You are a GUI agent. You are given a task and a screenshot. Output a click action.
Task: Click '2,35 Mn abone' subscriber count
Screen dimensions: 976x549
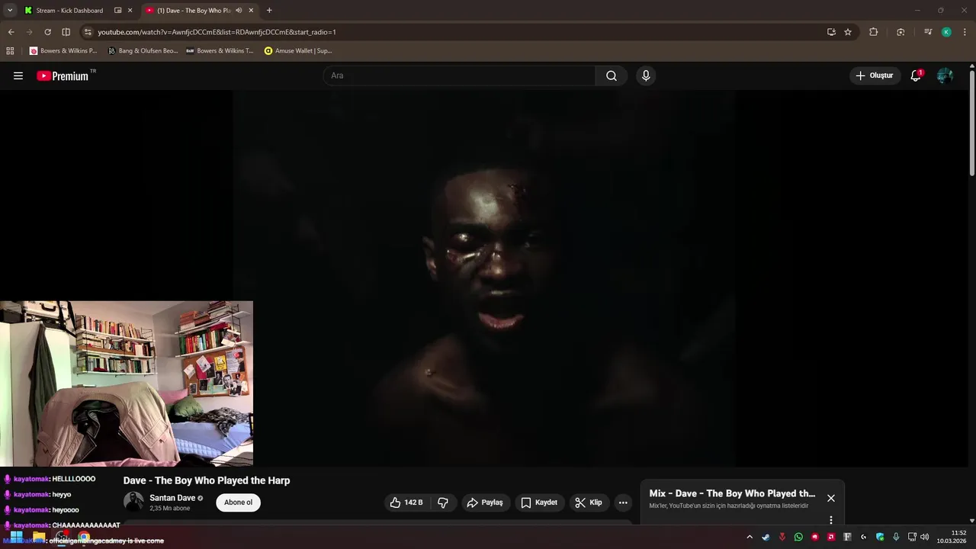click(170, 509)
